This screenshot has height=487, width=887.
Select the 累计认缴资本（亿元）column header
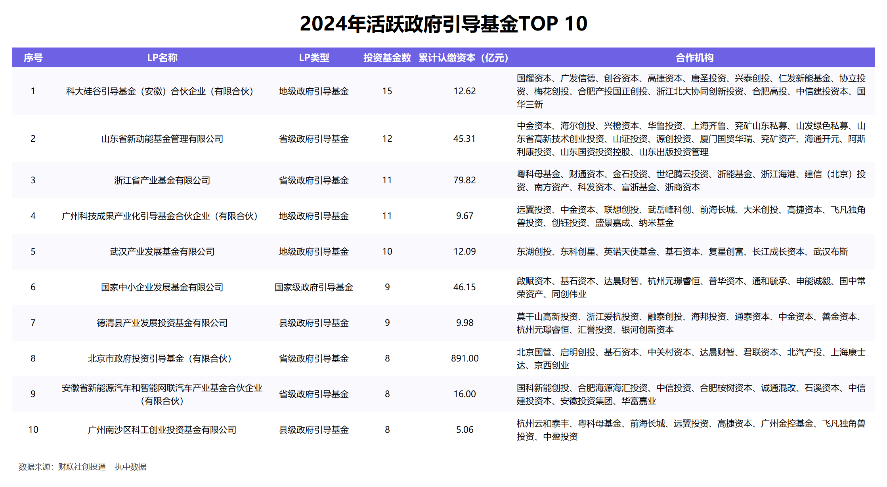(464, 58)
